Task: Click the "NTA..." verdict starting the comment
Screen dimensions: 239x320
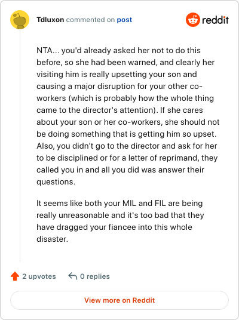Action: coord(48,50)
